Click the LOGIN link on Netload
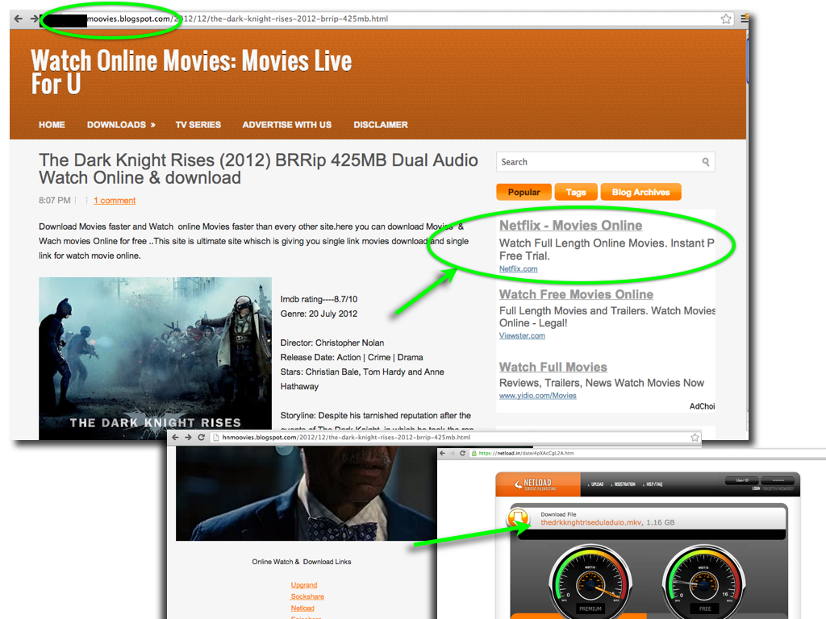This screenshot has height=619, width=826. pos(755,488)
